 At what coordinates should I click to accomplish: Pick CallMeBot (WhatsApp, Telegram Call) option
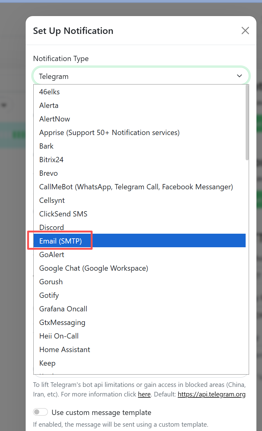[x=136, y=187]
